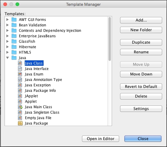Select the Java Interface template

37,68
